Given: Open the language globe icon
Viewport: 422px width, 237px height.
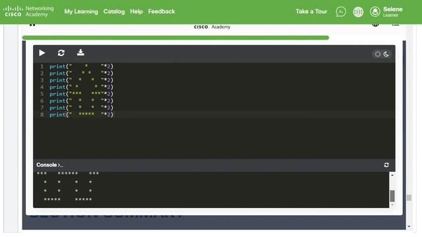Looking at the screenshot, I should coord(358,12).
